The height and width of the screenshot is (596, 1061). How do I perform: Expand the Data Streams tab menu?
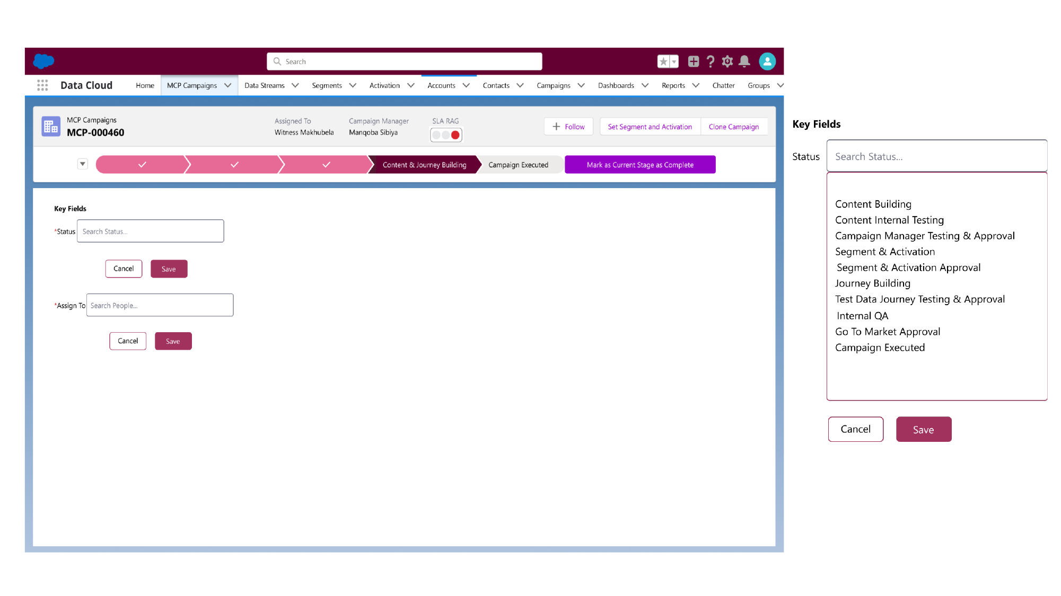point(295,85)
